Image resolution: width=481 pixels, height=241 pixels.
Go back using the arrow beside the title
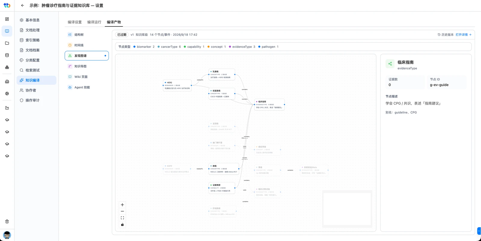point(23,5)
